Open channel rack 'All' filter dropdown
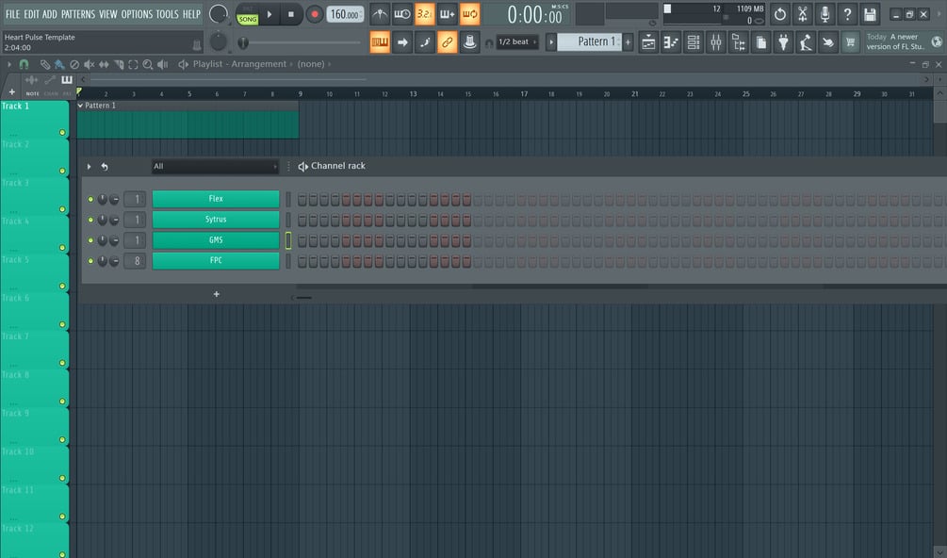The height and width of the screenshot is (558, 947). pos(215,166)
